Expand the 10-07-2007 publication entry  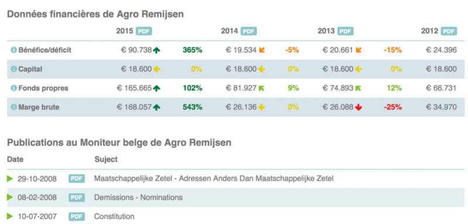(x=10, y=216)
